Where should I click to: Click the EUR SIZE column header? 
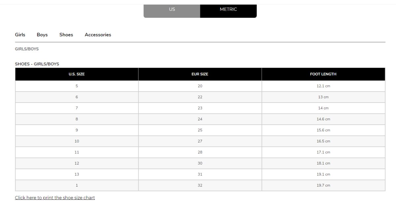(200, 74)
